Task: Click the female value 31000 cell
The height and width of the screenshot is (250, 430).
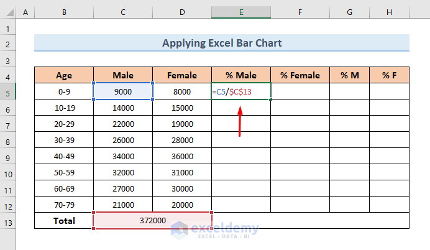Action: (182, 172)
